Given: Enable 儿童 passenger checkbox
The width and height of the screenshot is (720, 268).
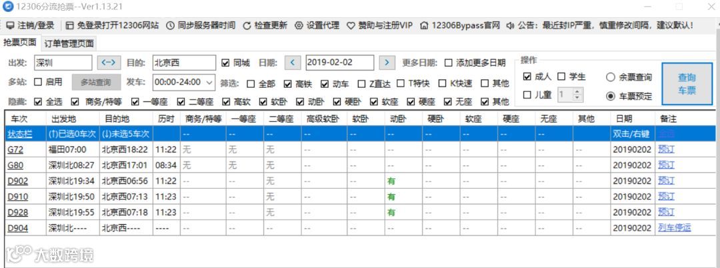Looking at the screenshot, I should pos(527,95).
